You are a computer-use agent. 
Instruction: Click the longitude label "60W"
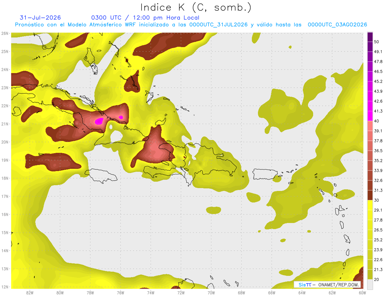[x=362, y=293]
